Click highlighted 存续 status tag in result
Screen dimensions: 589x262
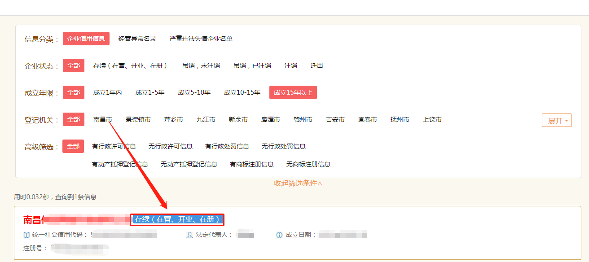click(x=177, y=220)
